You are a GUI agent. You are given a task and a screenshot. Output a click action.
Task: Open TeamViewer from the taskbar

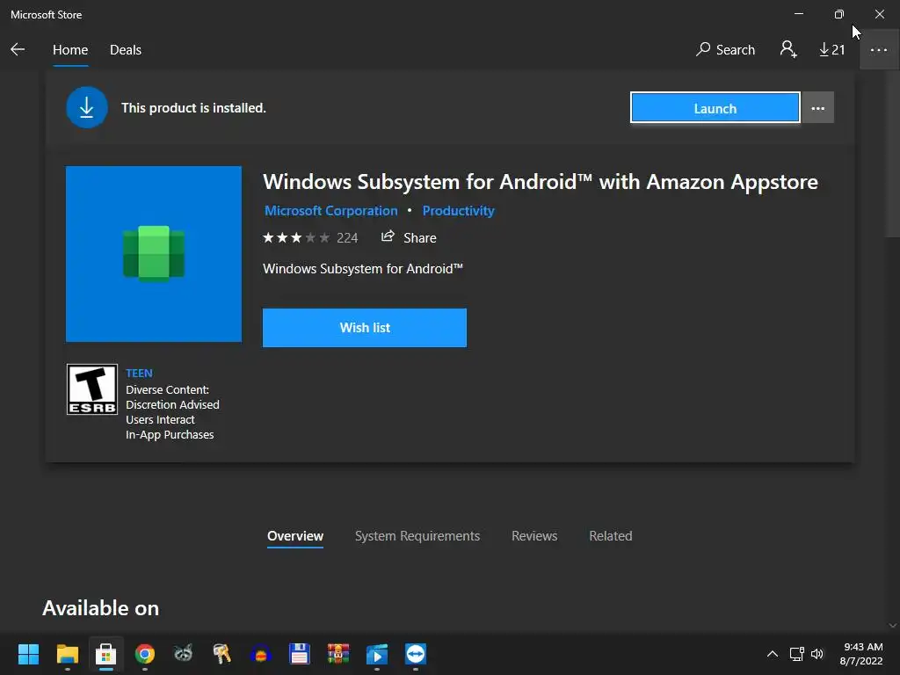click(416, 654)
